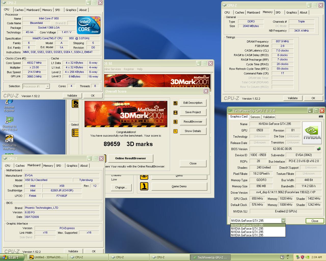
Task: Open About tab in the CPU-Z memory window
Action: point(303,12)
